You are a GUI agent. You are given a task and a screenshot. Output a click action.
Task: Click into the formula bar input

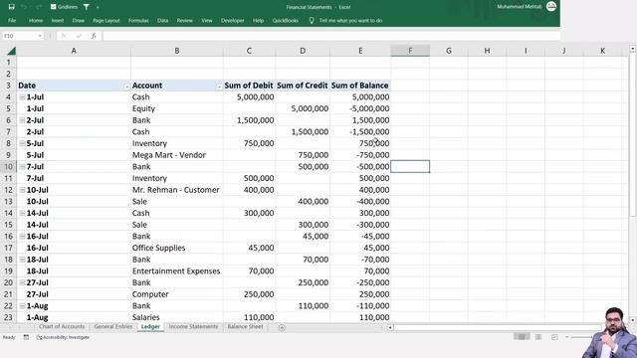[x=331, y=36]
